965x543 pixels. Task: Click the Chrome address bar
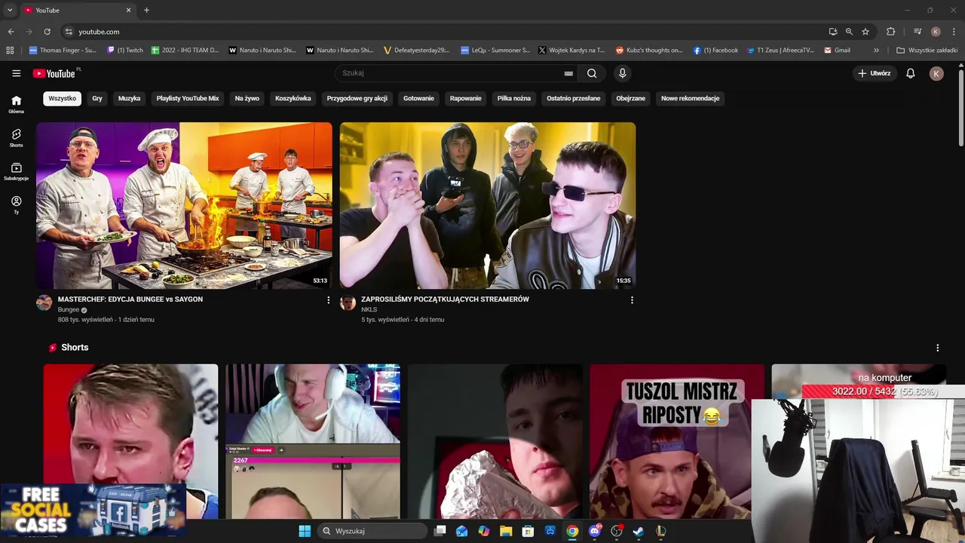[445, 32]
